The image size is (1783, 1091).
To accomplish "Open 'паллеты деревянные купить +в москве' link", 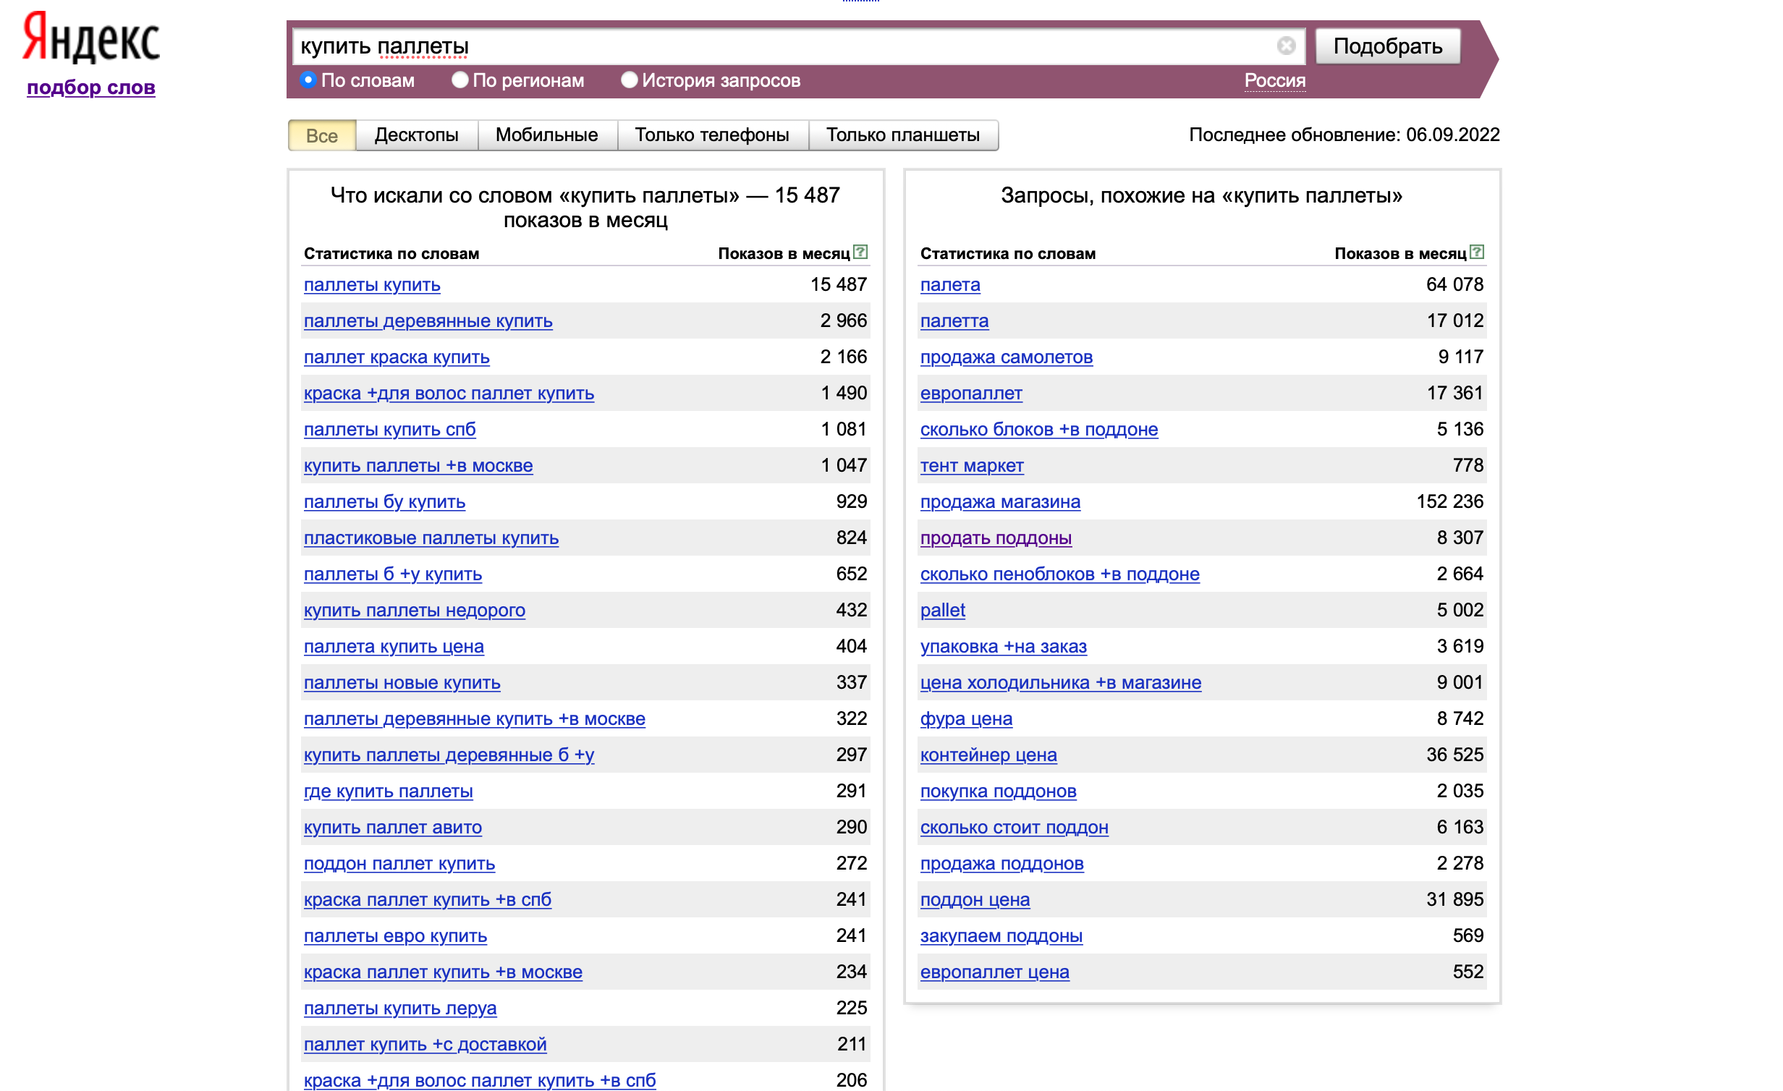I will [475, 719].
